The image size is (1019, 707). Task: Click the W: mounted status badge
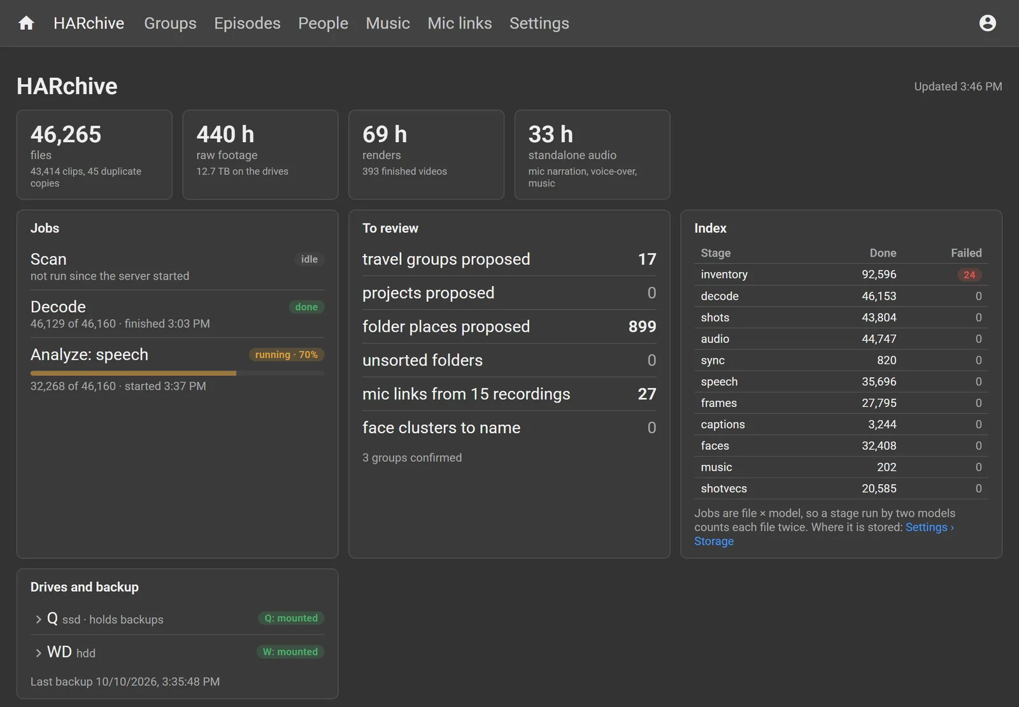(290, 652)
